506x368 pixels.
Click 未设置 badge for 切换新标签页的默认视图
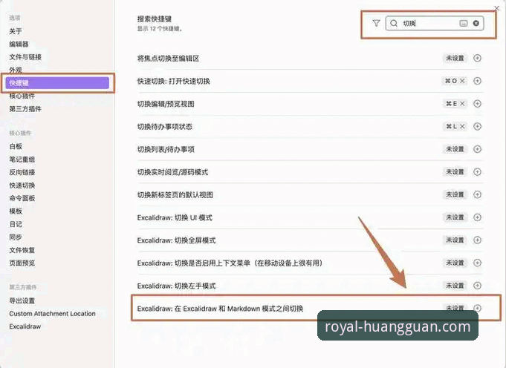point(455,194)
